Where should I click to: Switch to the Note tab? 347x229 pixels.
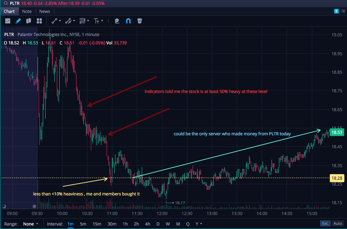click(x=27, y=12)
